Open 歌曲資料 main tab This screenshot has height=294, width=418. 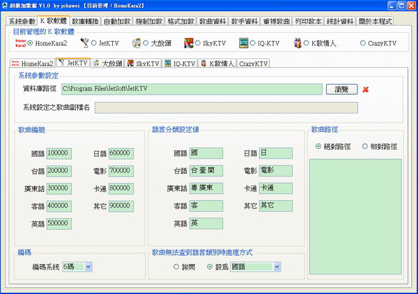tap(212, 22)
